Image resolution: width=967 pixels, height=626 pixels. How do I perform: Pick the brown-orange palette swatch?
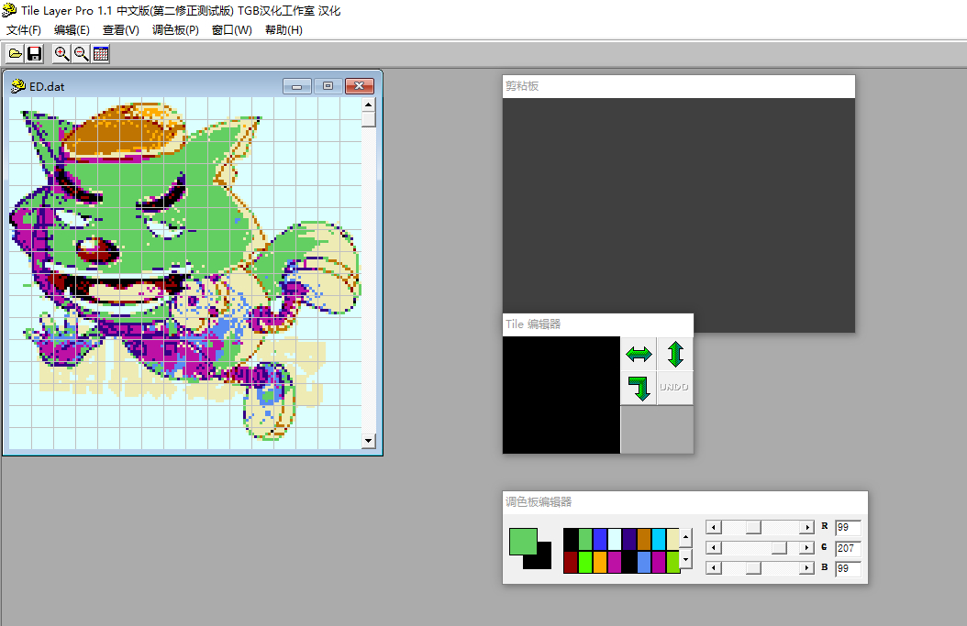click(644, 539)
